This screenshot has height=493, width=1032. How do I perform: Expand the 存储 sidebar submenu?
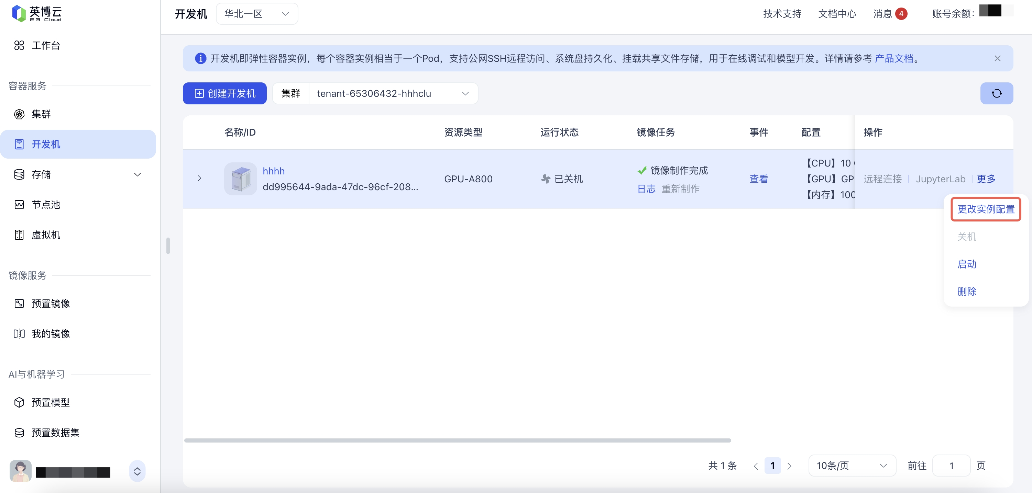click(138, 174)
